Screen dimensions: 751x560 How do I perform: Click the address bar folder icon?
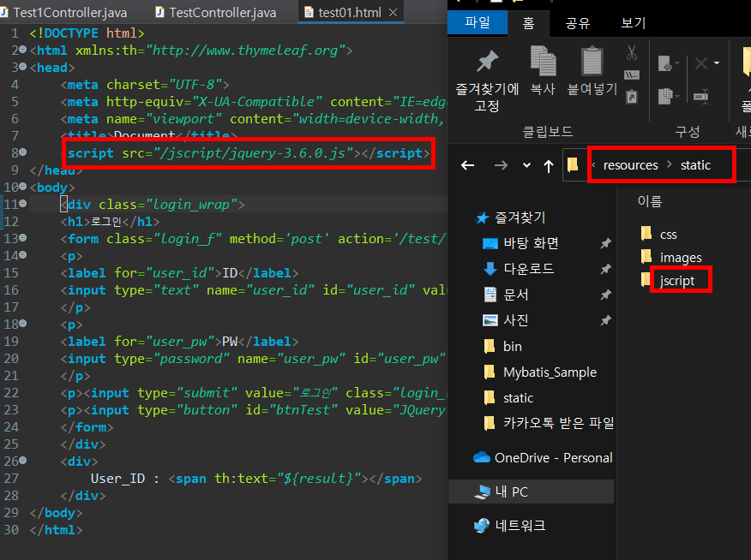point(573,164)
